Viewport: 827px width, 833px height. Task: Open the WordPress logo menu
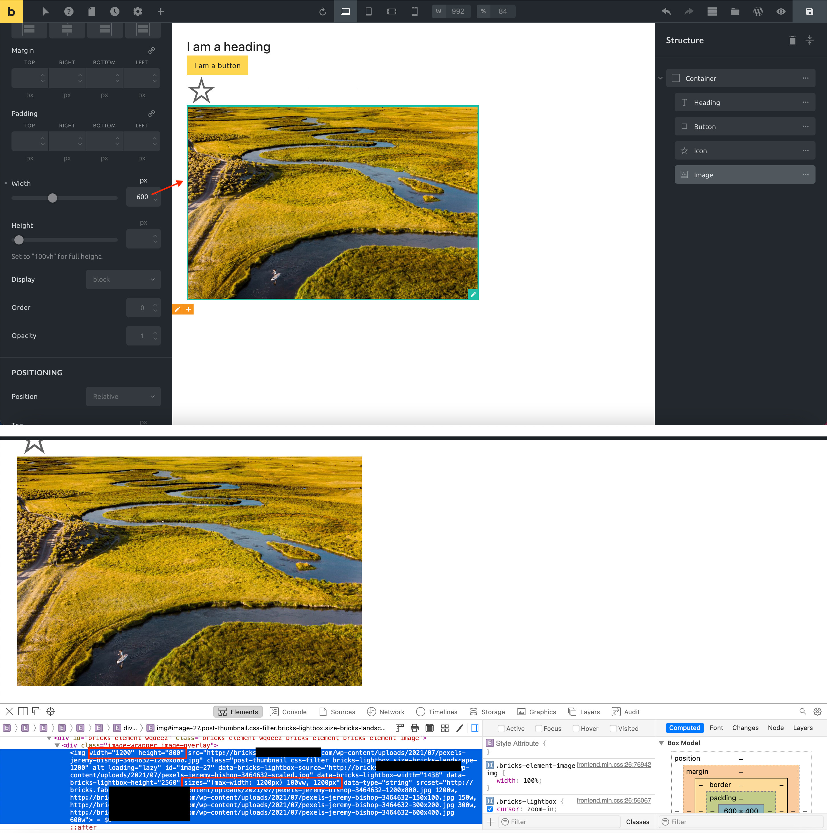point(758,12)
